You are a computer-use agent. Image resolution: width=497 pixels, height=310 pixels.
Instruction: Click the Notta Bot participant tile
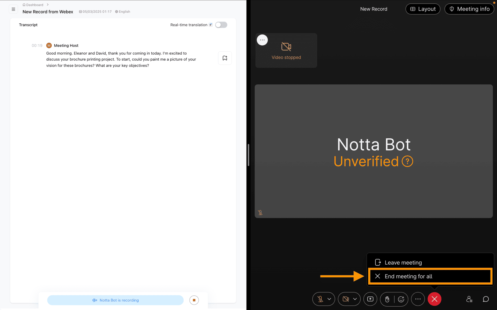click(374, 151)
